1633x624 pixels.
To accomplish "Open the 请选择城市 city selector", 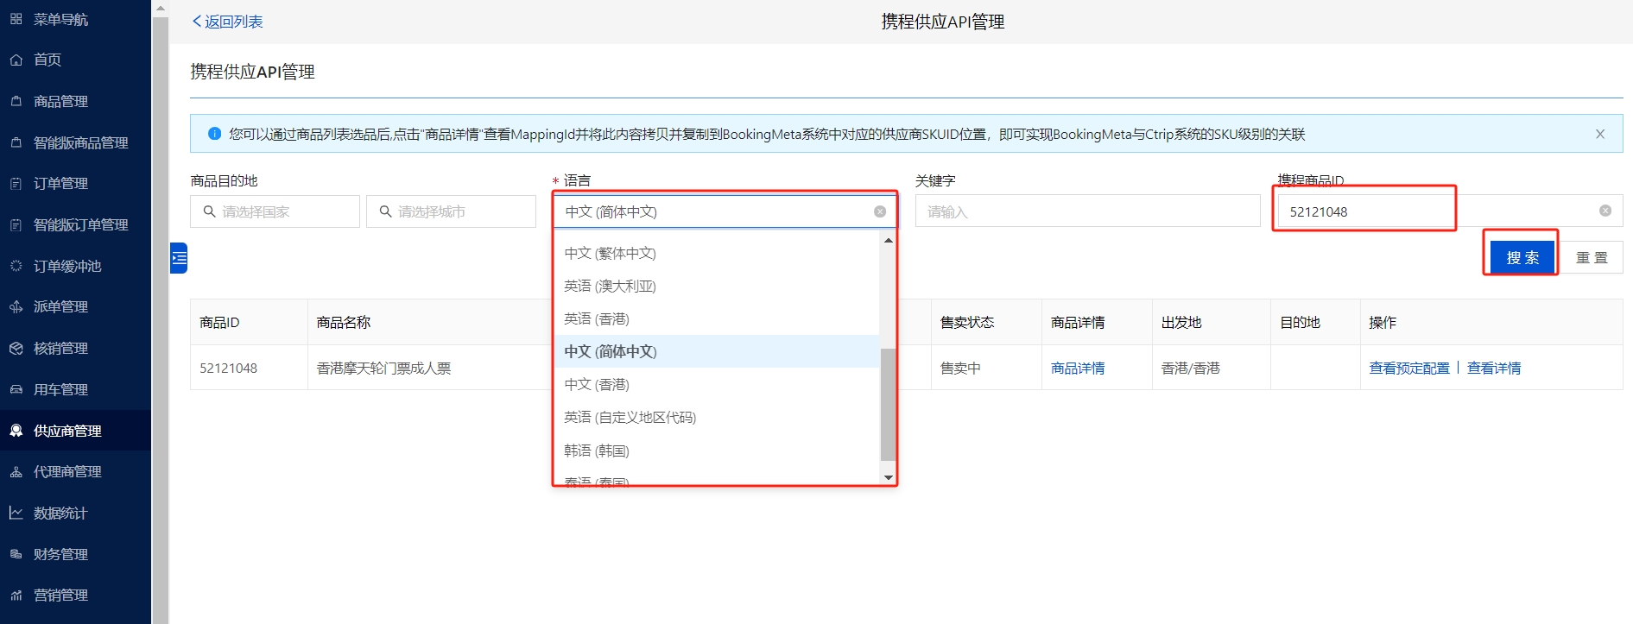I will point(451,211).
